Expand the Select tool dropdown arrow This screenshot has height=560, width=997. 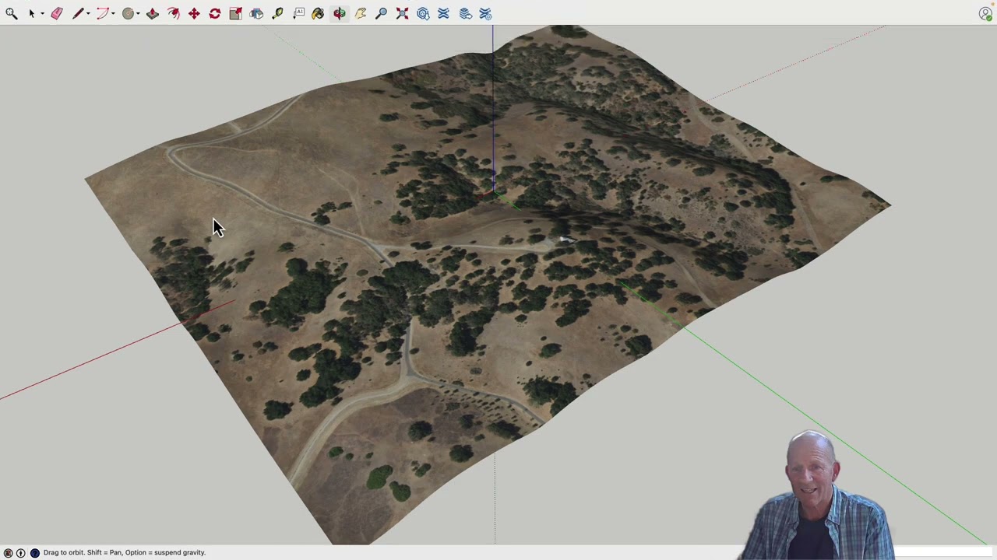tap(42, 13)
